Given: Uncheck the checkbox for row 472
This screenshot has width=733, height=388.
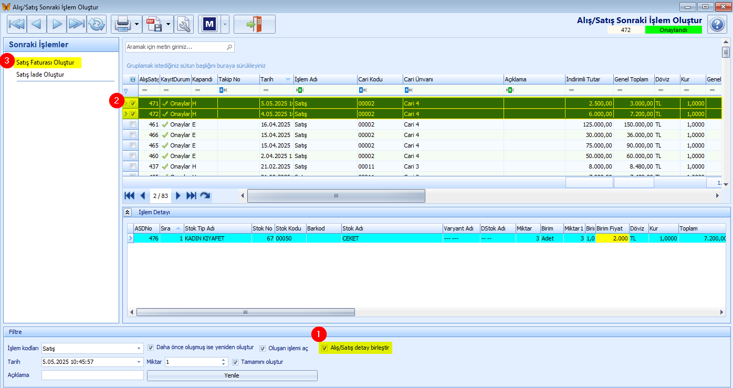Looking at the screenshot, I should (x=133, y=114).
